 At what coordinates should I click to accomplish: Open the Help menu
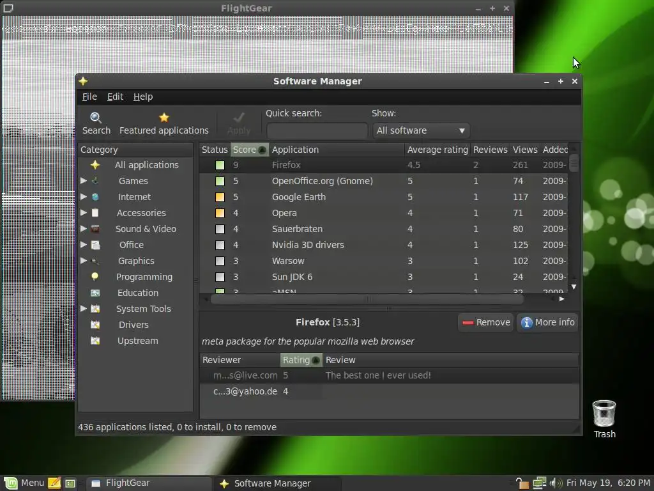click(143, 97)
